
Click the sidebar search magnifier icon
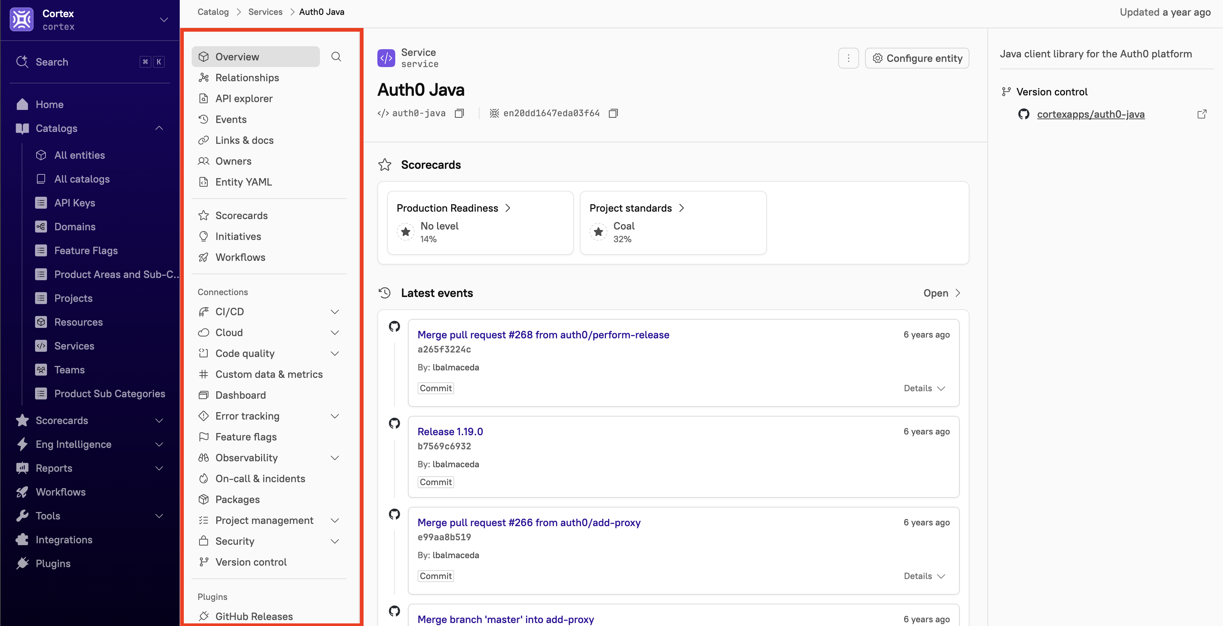(x=336, y=57)
